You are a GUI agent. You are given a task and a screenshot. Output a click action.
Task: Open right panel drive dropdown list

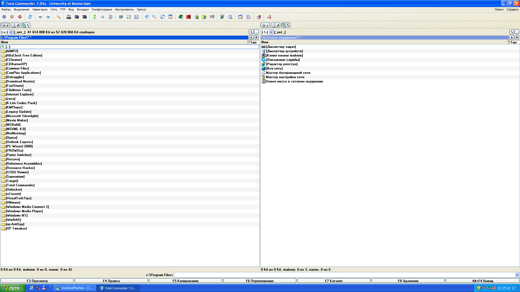(x=271, y=32)
